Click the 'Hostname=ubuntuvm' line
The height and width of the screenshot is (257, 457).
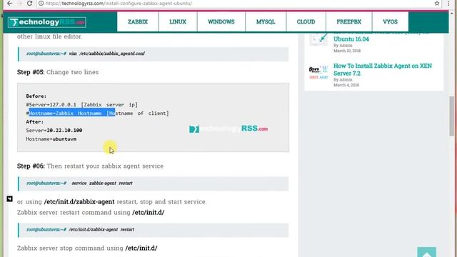[x=51, y=139]
